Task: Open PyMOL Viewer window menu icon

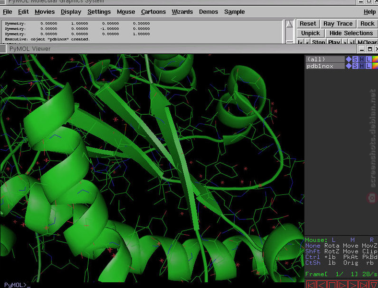Action: point(3,49)
